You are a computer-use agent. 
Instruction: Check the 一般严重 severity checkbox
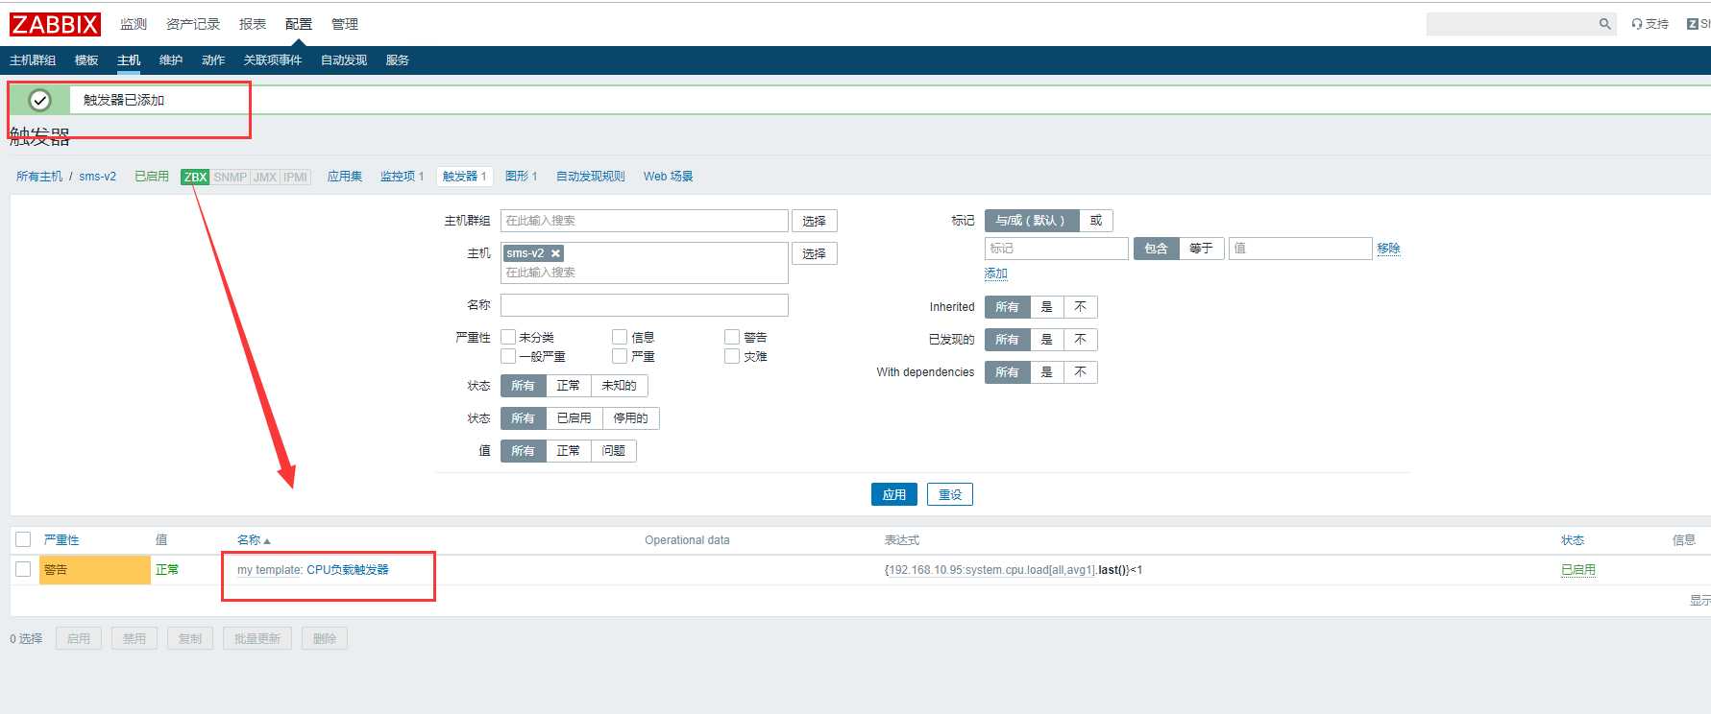pyautogui.click(x=508, y=356)
